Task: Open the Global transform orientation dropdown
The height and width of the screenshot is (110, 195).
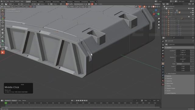Action: click(x=72, y=7)
